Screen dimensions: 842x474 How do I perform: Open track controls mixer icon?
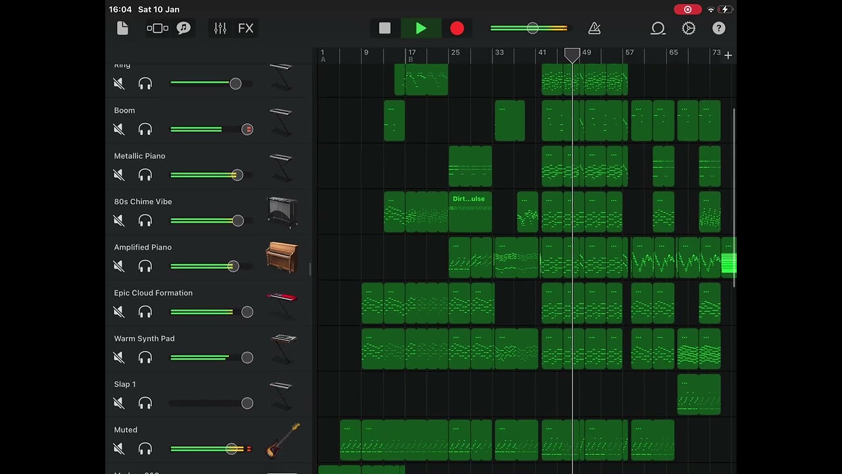(220, 28)
